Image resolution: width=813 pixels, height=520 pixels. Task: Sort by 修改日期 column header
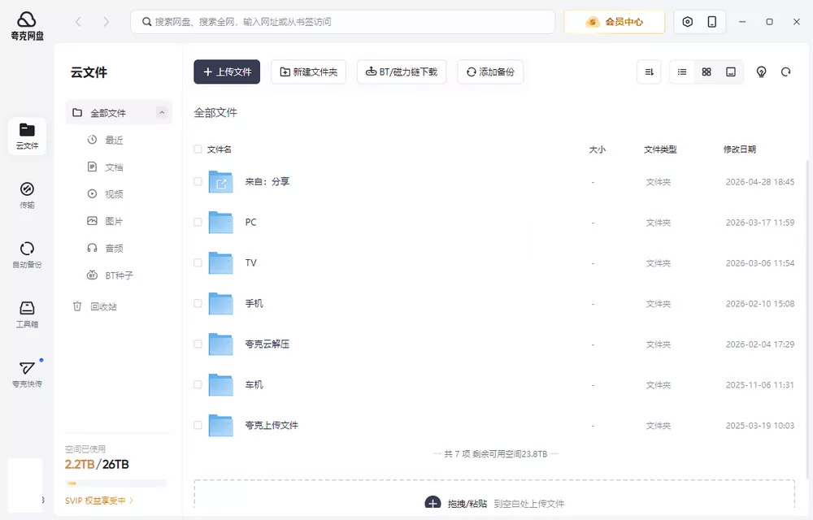[739, 149]
